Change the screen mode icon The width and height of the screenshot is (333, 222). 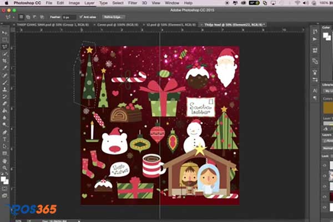tap(4, 196)
